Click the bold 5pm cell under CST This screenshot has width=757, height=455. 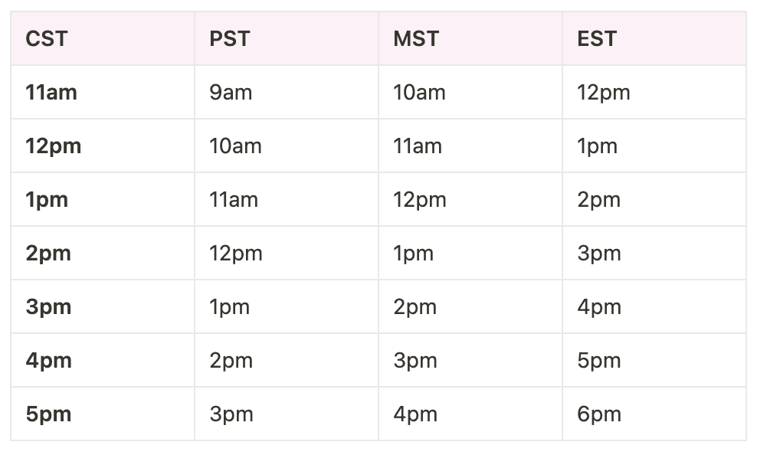[48, 414]
